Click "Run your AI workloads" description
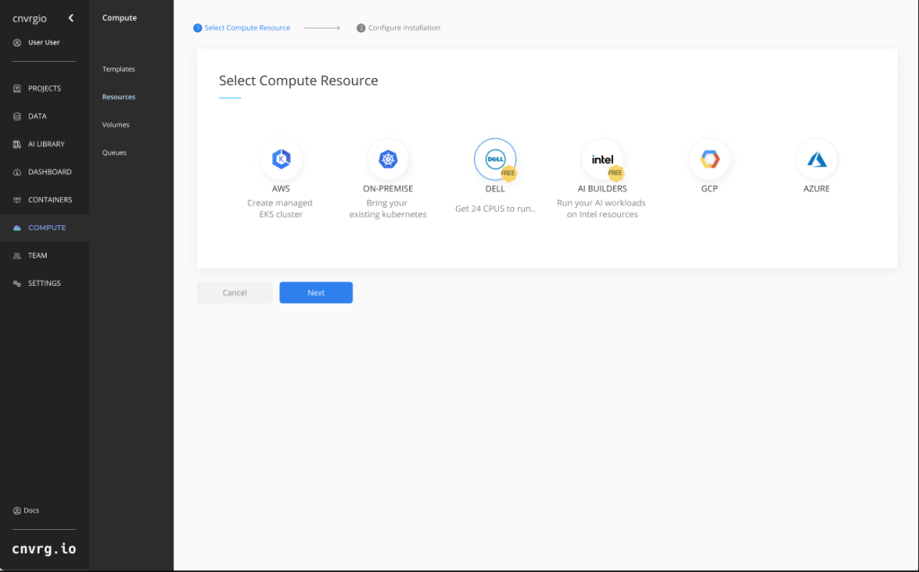 click(x=601, y=209)
